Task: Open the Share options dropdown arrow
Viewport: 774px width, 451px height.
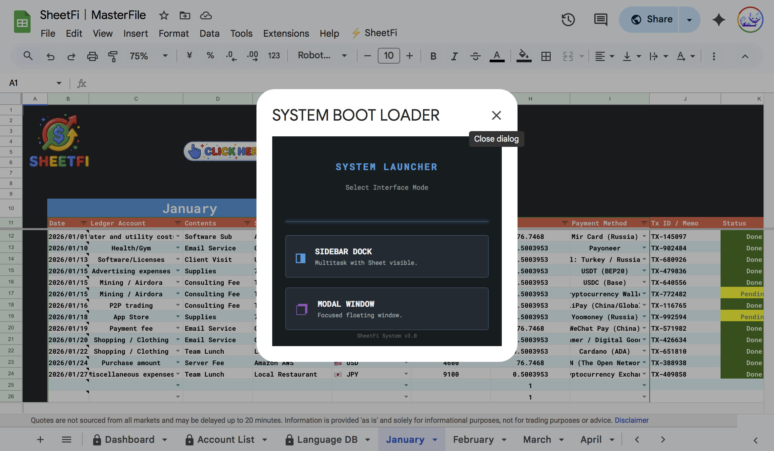Action: (689, 20)
